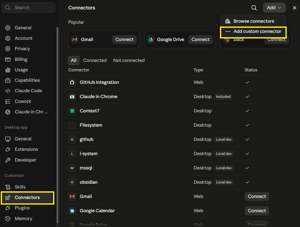This screenshot has width=300, height=227.
Task: Click the Developer wrench icon
Action: pos(8,160)
